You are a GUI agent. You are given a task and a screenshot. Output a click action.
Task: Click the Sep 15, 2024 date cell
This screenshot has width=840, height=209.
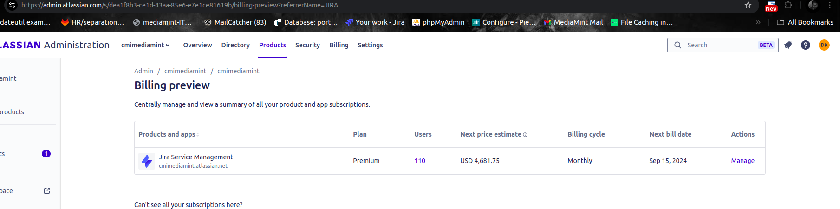tap(668, 161)
